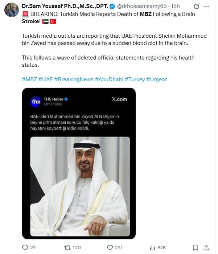Click the Grok explain icon
Screen dimensions: 218x254
tap(196, 7)
